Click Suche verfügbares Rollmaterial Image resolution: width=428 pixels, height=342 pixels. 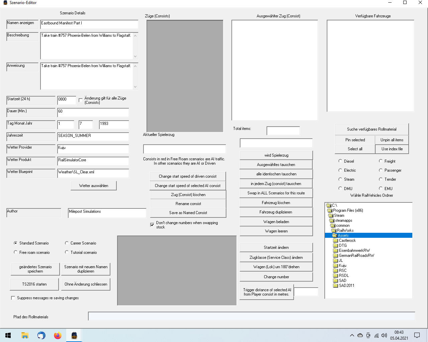pos(371,129)
